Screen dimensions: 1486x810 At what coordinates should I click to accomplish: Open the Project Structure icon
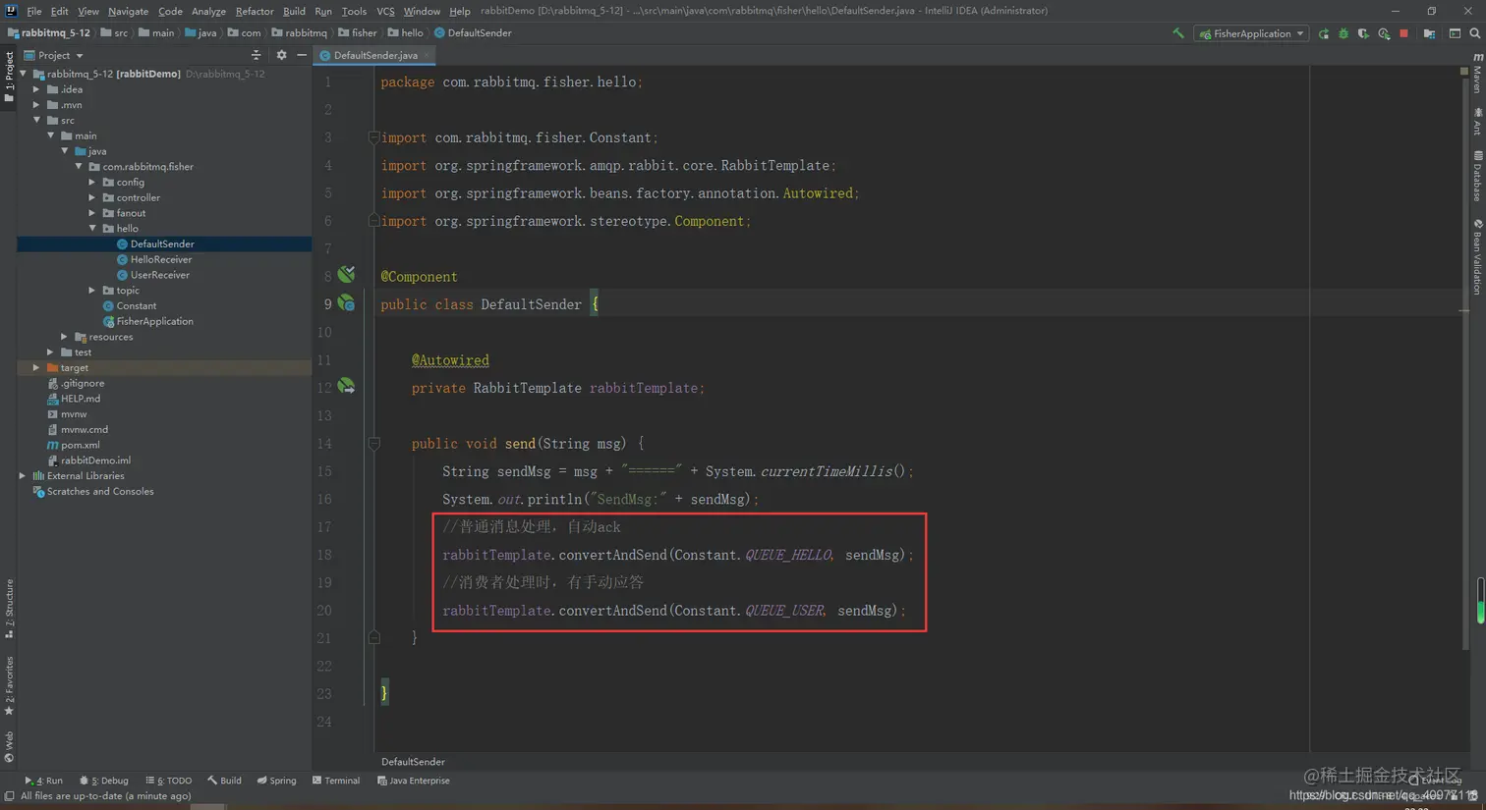coord(1429,33)
